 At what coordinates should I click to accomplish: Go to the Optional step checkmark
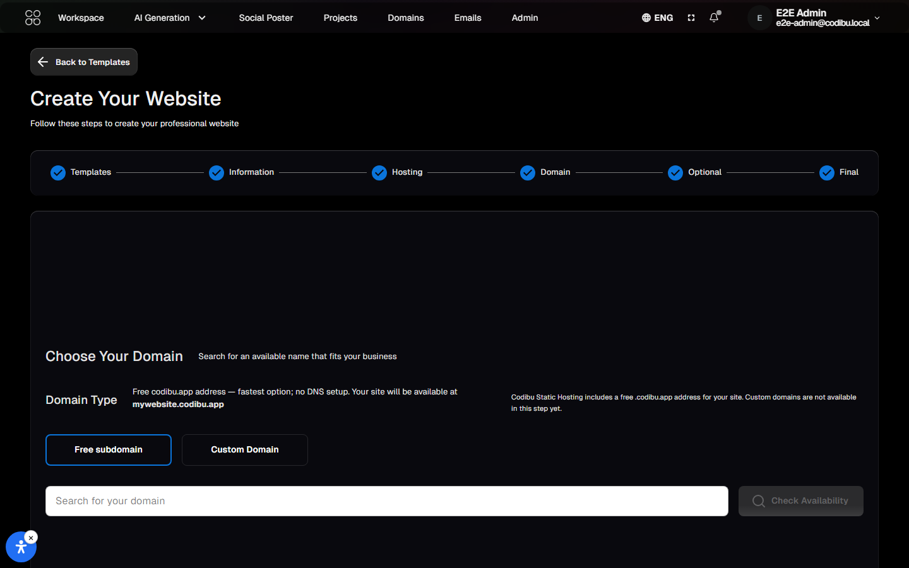coord(675,172)
